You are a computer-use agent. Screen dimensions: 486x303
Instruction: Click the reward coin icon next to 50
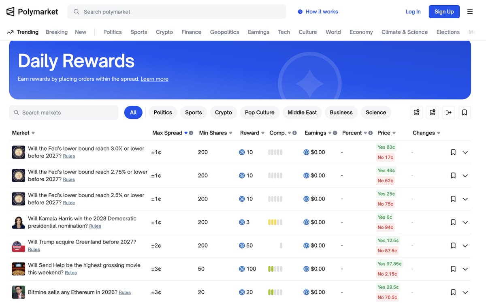(x=242, y=245)
